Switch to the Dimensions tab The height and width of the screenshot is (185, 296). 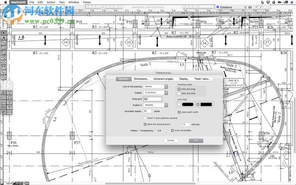tap(141, 79)
